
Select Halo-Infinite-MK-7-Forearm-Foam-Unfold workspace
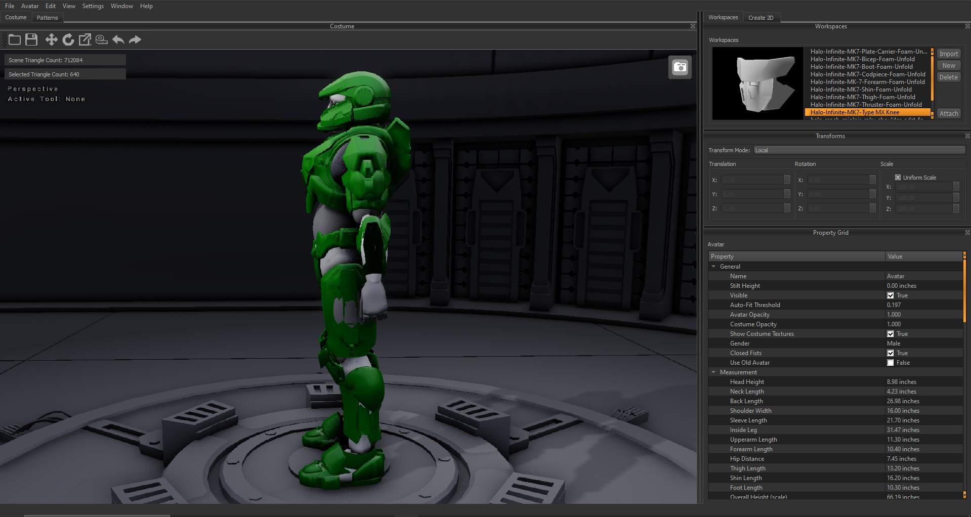pos(868,82)
